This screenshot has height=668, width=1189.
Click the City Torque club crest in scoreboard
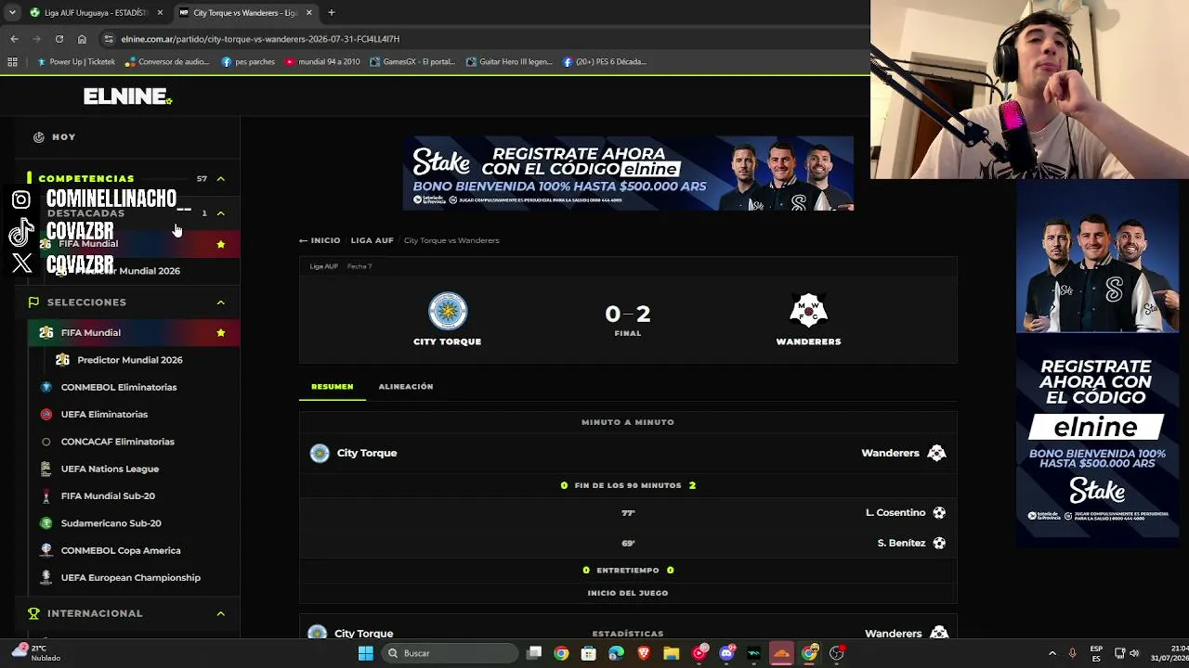tap(448, 312)
